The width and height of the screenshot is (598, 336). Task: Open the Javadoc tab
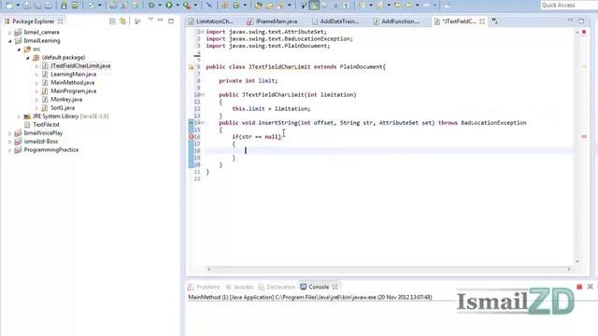coord(240,287)
